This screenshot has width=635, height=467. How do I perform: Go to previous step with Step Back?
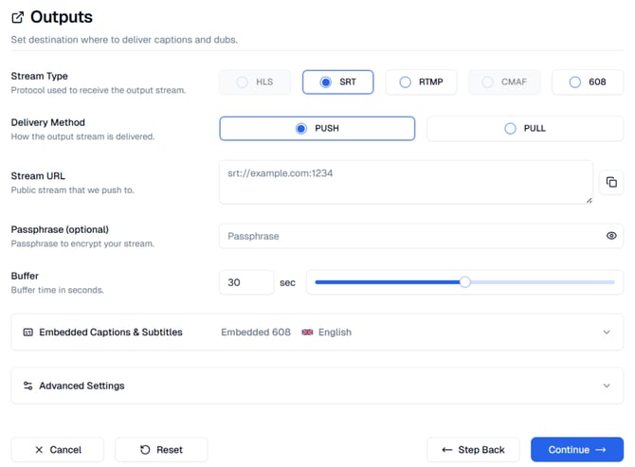473,449
